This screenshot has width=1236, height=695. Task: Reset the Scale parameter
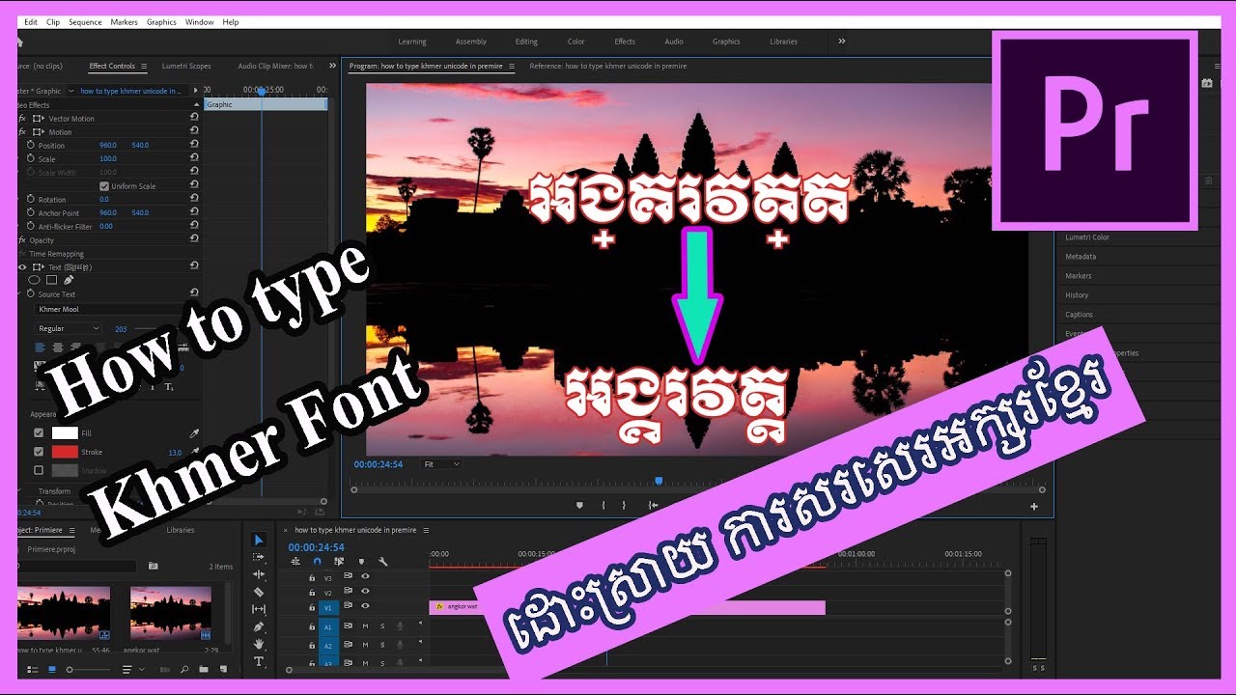tap(194, 158)
